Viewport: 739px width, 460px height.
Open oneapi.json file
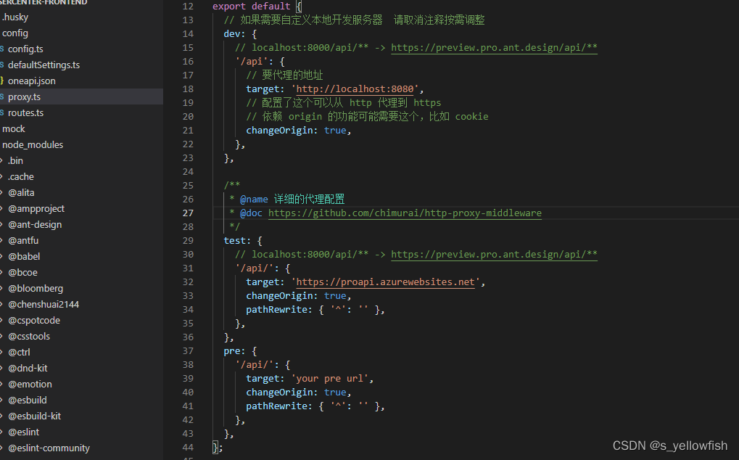(x=32, y=81)
